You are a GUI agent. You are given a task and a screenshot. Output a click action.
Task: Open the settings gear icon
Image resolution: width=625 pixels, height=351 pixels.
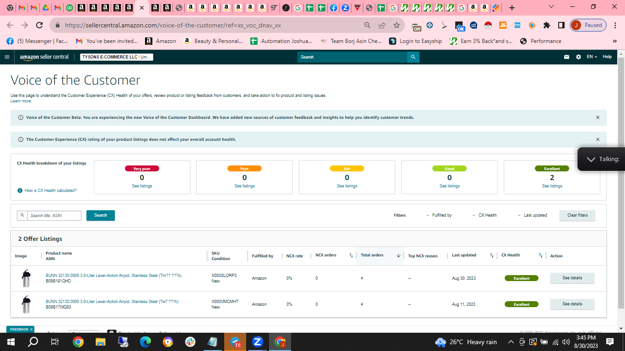pos(578,57)
